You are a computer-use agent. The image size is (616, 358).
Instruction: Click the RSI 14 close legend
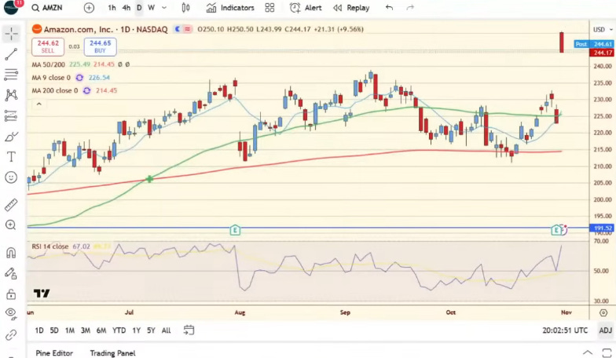pos(50,247)
